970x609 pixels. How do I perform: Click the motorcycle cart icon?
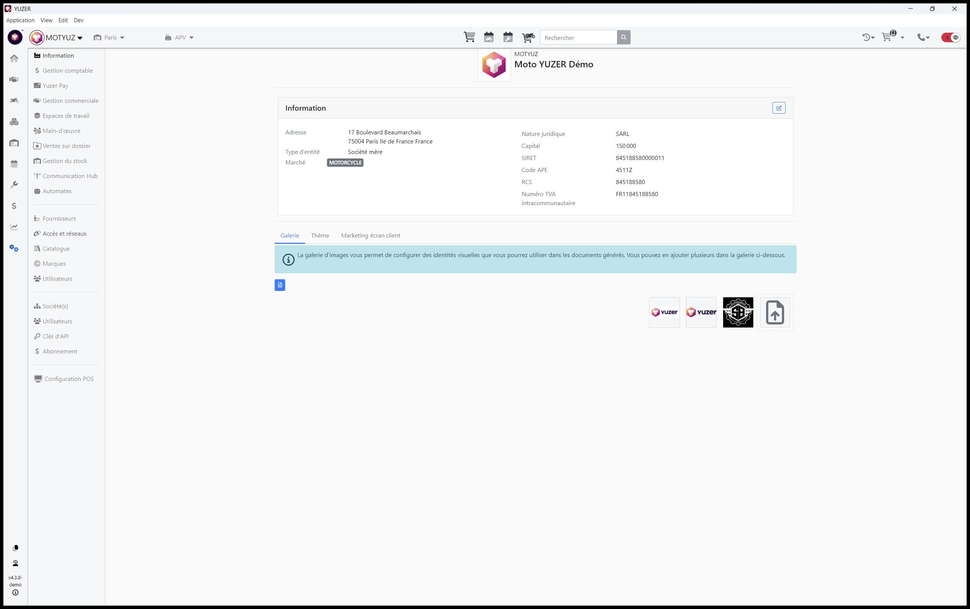pyautogui.click(x=528, y=37)
